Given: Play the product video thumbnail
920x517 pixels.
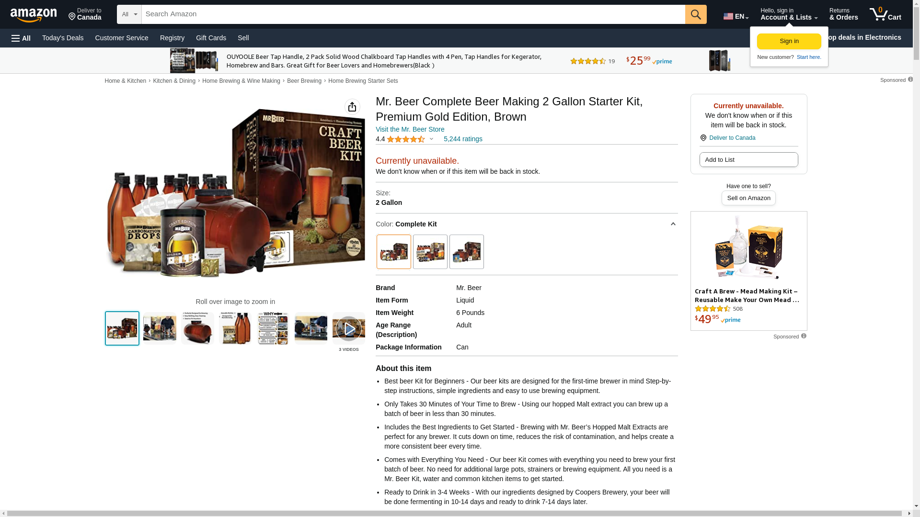Looking at the screenshot, I should (x=349, y=328).
